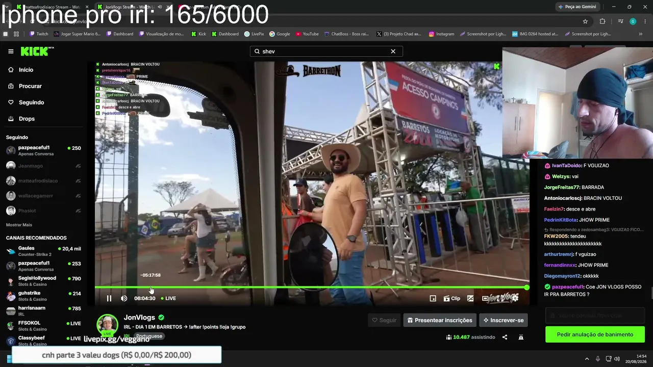Click the taskbar microphone icon

[x=598, y=359]
